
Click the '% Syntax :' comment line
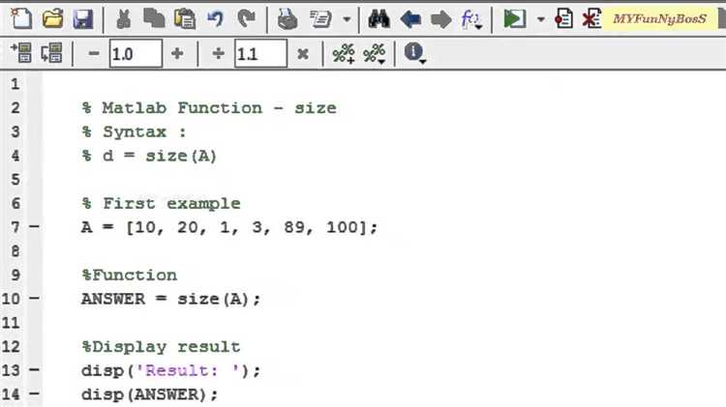[134, 131]
